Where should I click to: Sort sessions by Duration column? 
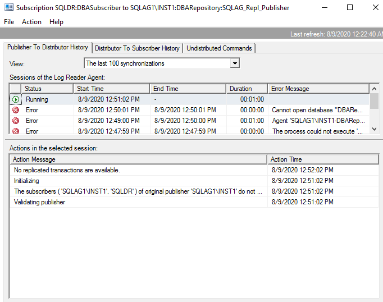(247, 89)
